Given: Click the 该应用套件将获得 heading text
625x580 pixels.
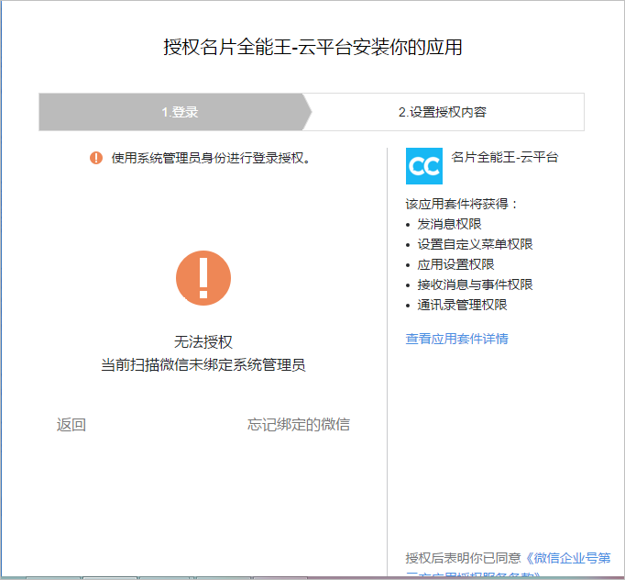Looking at the screenshot, I should point(462,204).
